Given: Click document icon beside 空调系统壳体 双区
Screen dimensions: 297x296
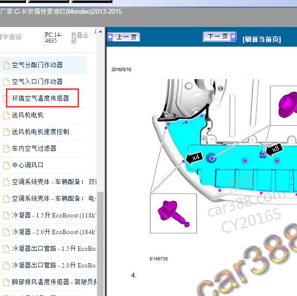Looking at the screenshot, I should point(6,182).
